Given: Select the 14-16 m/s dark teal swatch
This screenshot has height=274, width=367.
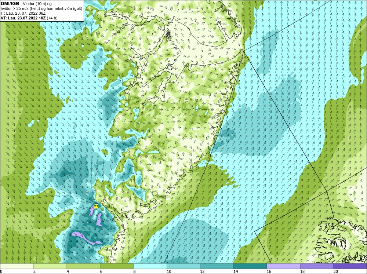Looking at the screenshot, I should (250, 266).
